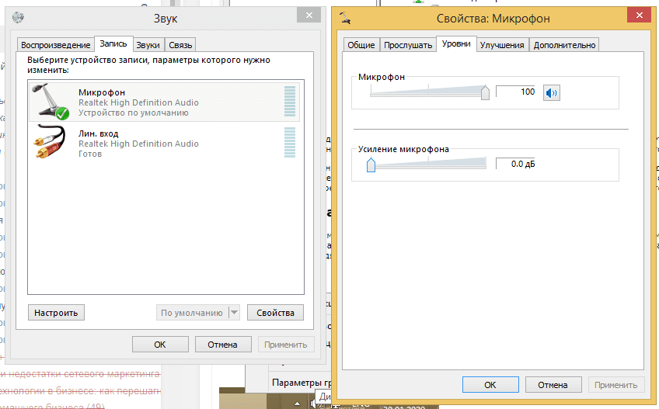Click the Усиление микрофона slider thumb

click(x=371, y=164)
